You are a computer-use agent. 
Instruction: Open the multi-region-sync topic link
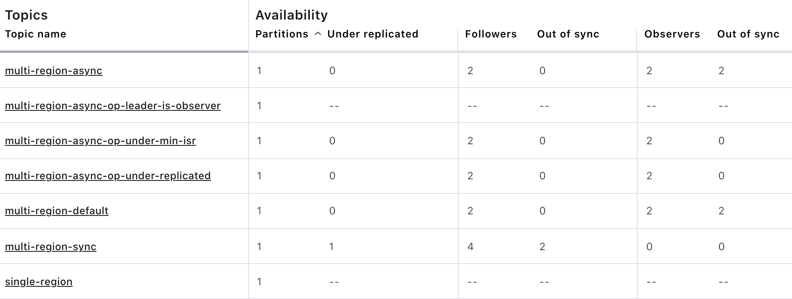click(x=51, y=246)
